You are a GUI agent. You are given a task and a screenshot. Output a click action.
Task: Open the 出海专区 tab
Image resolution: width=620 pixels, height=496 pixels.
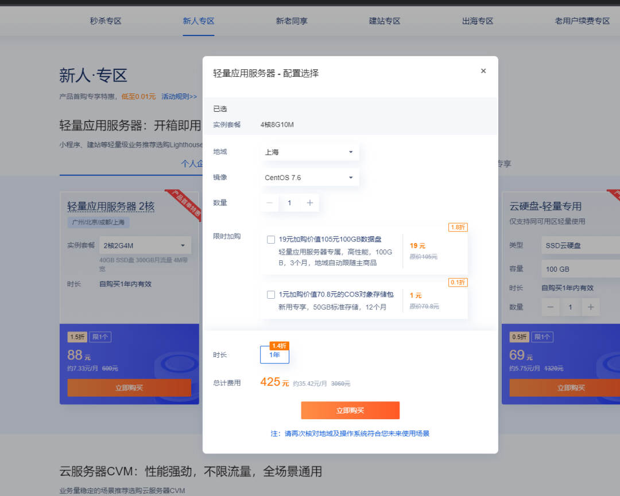(478, 21)
